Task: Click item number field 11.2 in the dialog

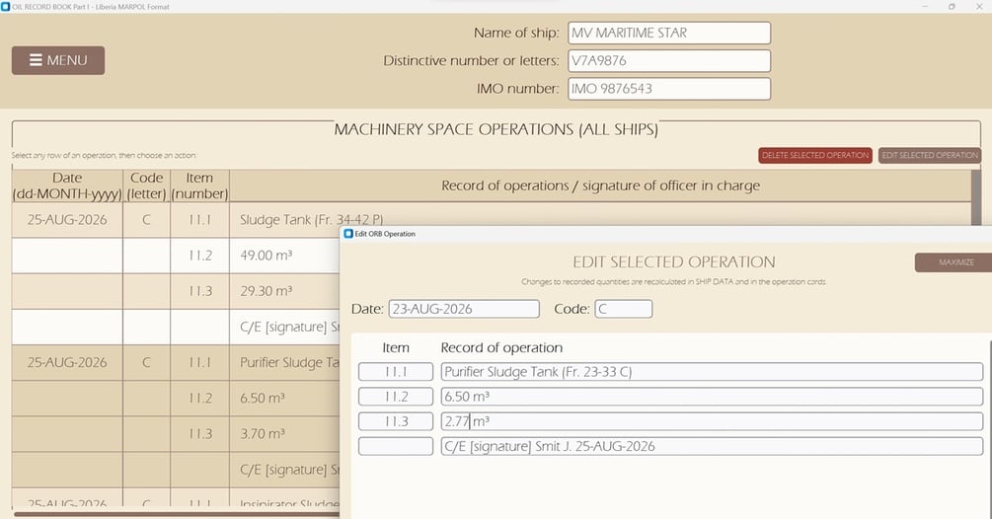Action: point(396,397)
